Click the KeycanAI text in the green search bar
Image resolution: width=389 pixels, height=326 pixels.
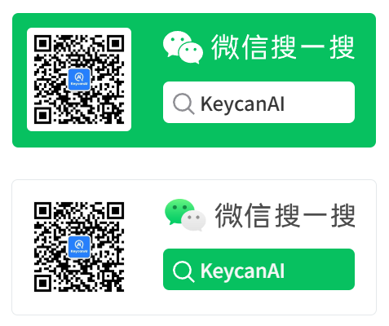point(242,271)
